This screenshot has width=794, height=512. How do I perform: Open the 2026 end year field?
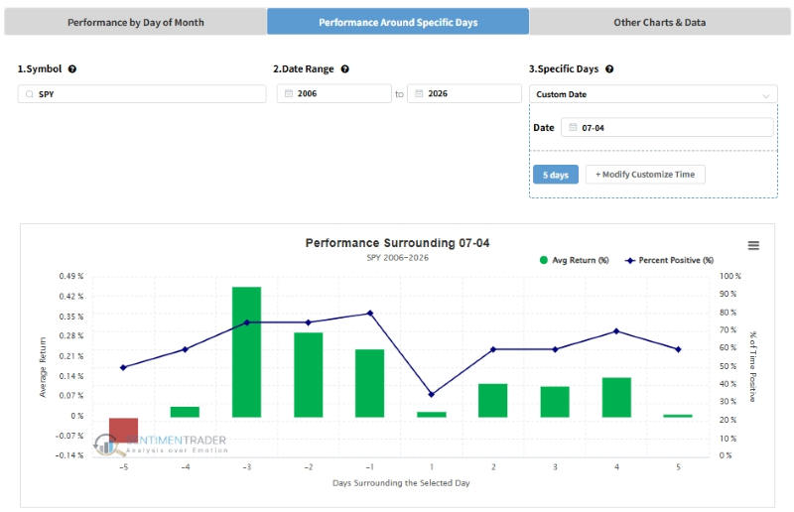pos(464,93)
